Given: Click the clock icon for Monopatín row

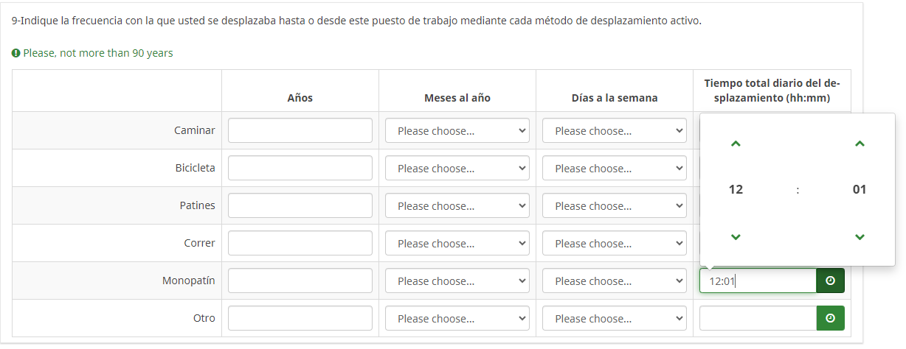Looking at the screenshot, I should point(830,281).
